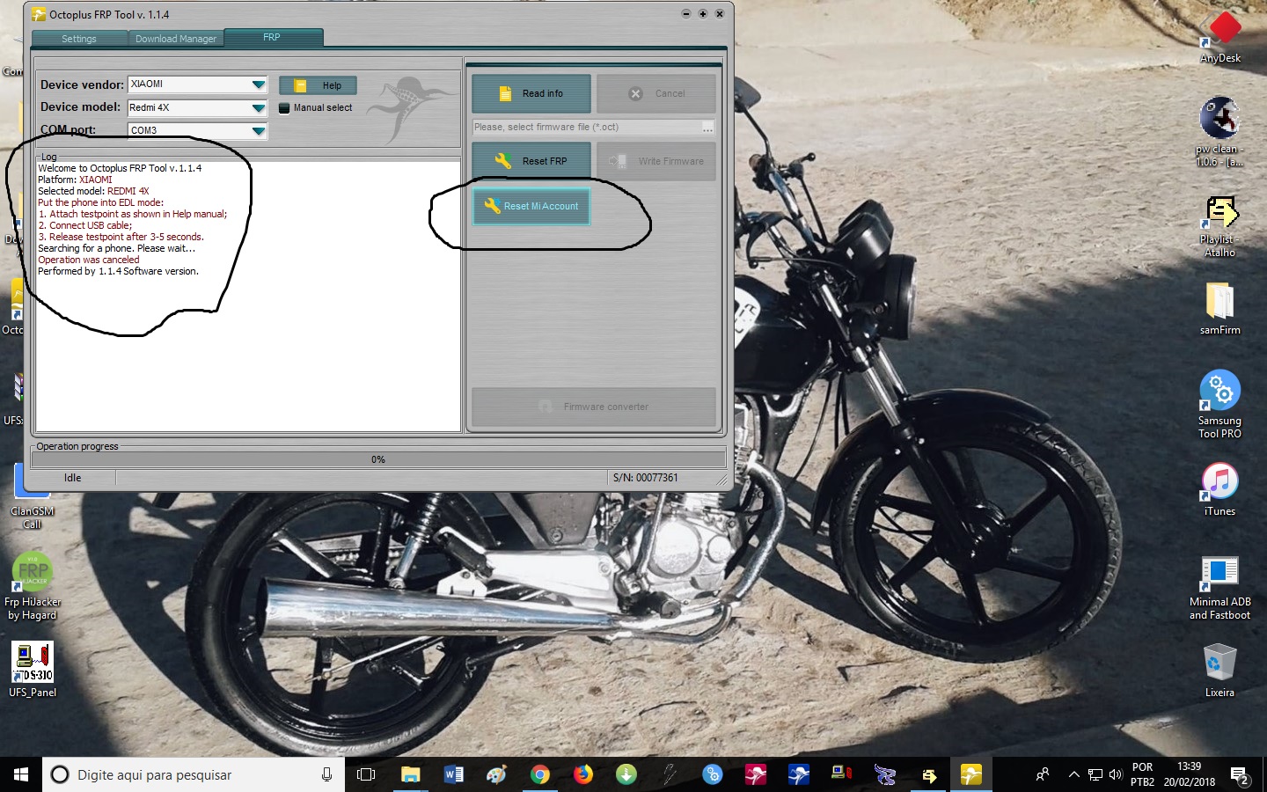Open the UFS panel computer taskbar icon
The image size is (1267, 792).
[842, 774]
